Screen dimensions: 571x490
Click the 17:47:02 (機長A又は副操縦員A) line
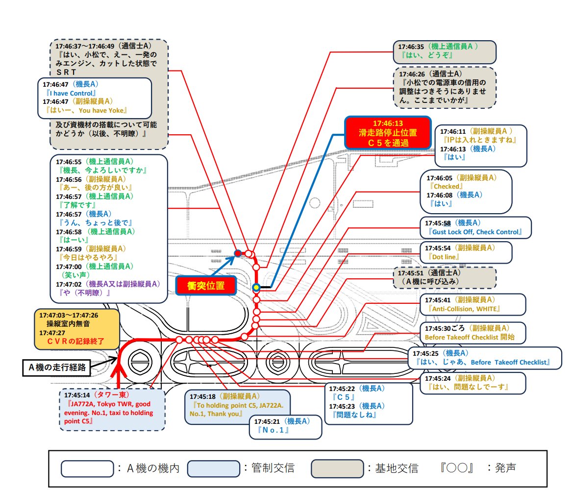[x=108, y=284]
